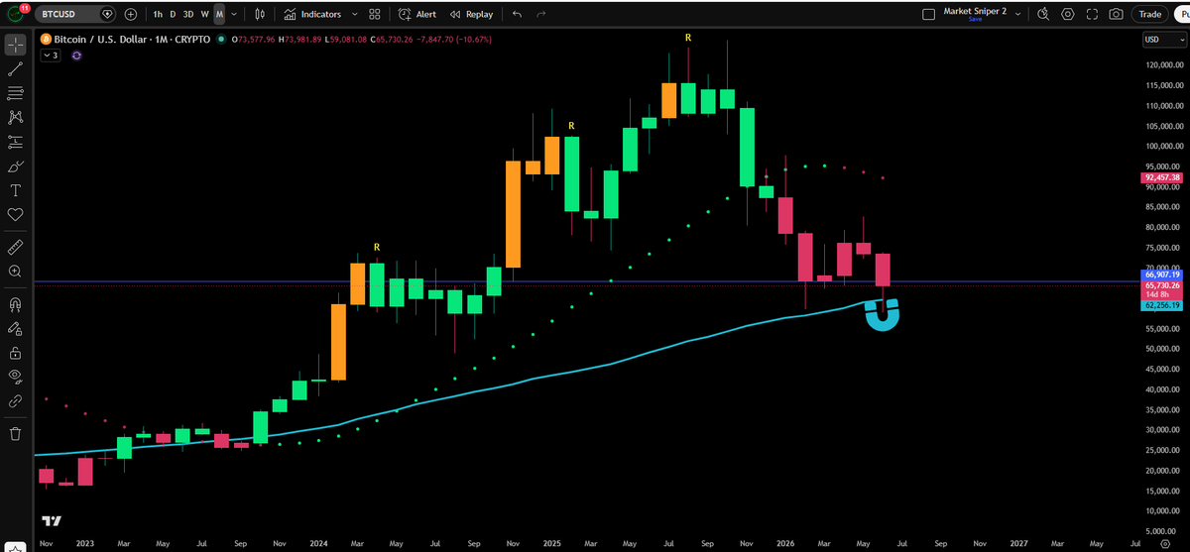Toggle hide all drawings eye icon
Screen dimensions: 1190x552
tap(15, 376)
